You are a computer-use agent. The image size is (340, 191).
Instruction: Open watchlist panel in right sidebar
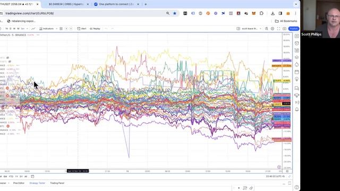coord(296,36)
